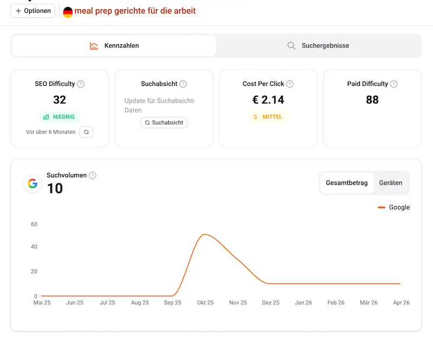Click the Mai 25 axis label
Screen dimensions: 433x338
[x=42, y=303]
